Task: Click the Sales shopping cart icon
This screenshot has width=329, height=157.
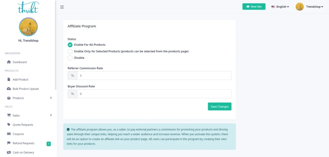Action: [x=9, y=115]
